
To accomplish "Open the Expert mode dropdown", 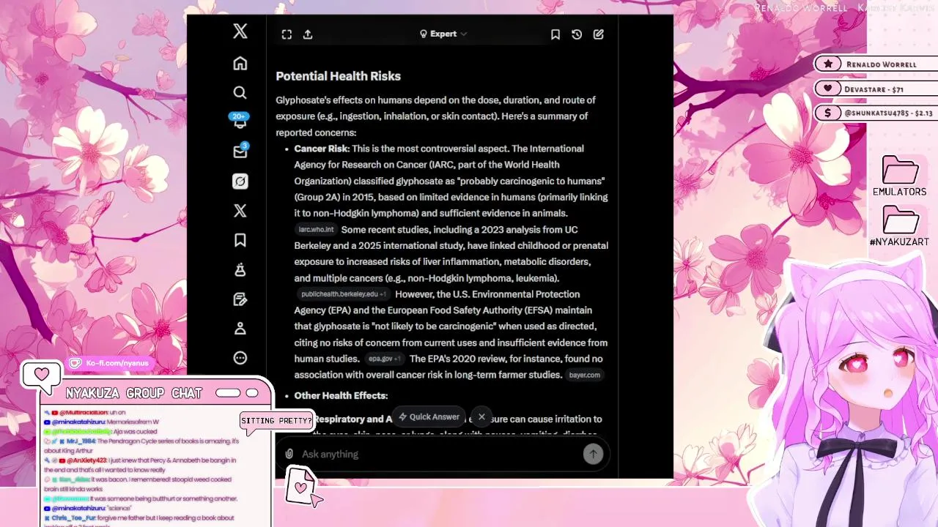I will click(443, 34).
